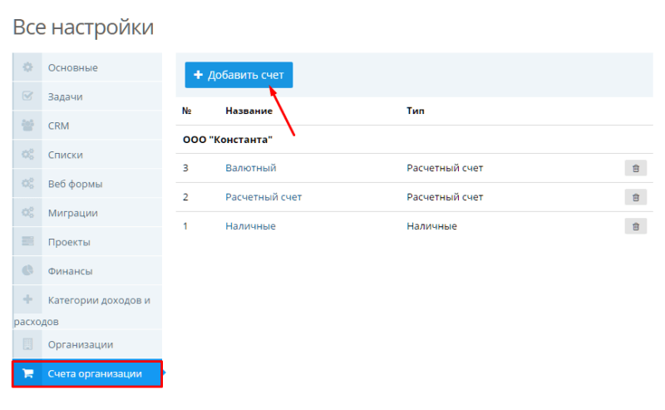
Task: Select Категории доходов и расходов menu item
Action: click(x=98, y=300)
